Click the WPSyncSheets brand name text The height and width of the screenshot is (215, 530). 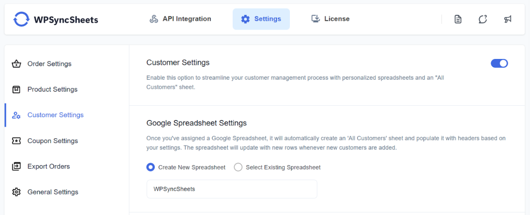coord(66,20)
